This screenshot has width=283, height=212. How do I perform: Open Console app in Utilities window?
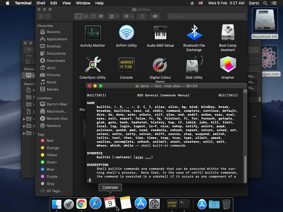pyautogui.click(x=126, y=65)
